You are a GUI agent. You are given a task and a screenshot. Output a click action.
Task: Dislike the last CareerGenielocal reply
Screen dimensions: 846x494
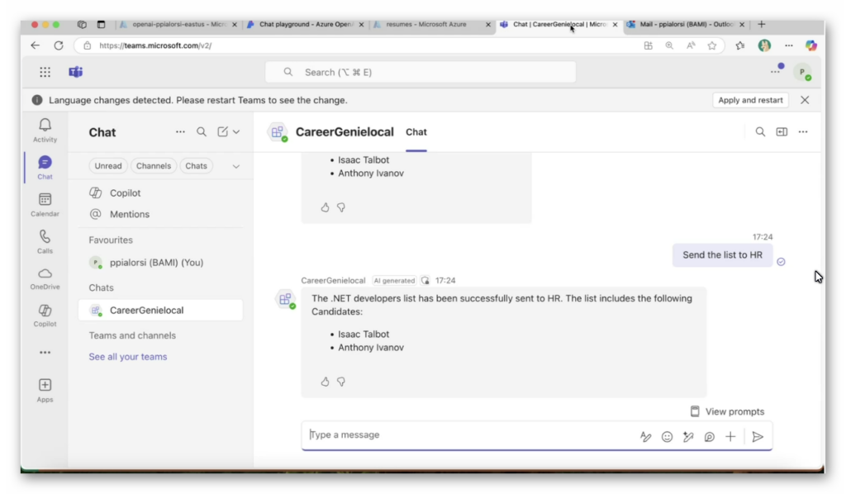[x=341, y=382]
